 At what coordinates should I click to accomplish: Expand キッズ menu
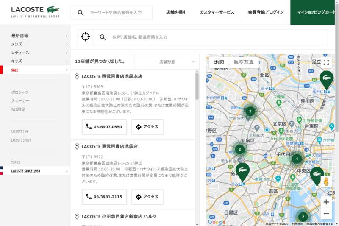(35, 61)
